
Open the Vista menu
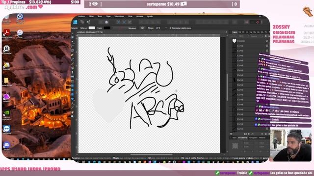[130, 16]
